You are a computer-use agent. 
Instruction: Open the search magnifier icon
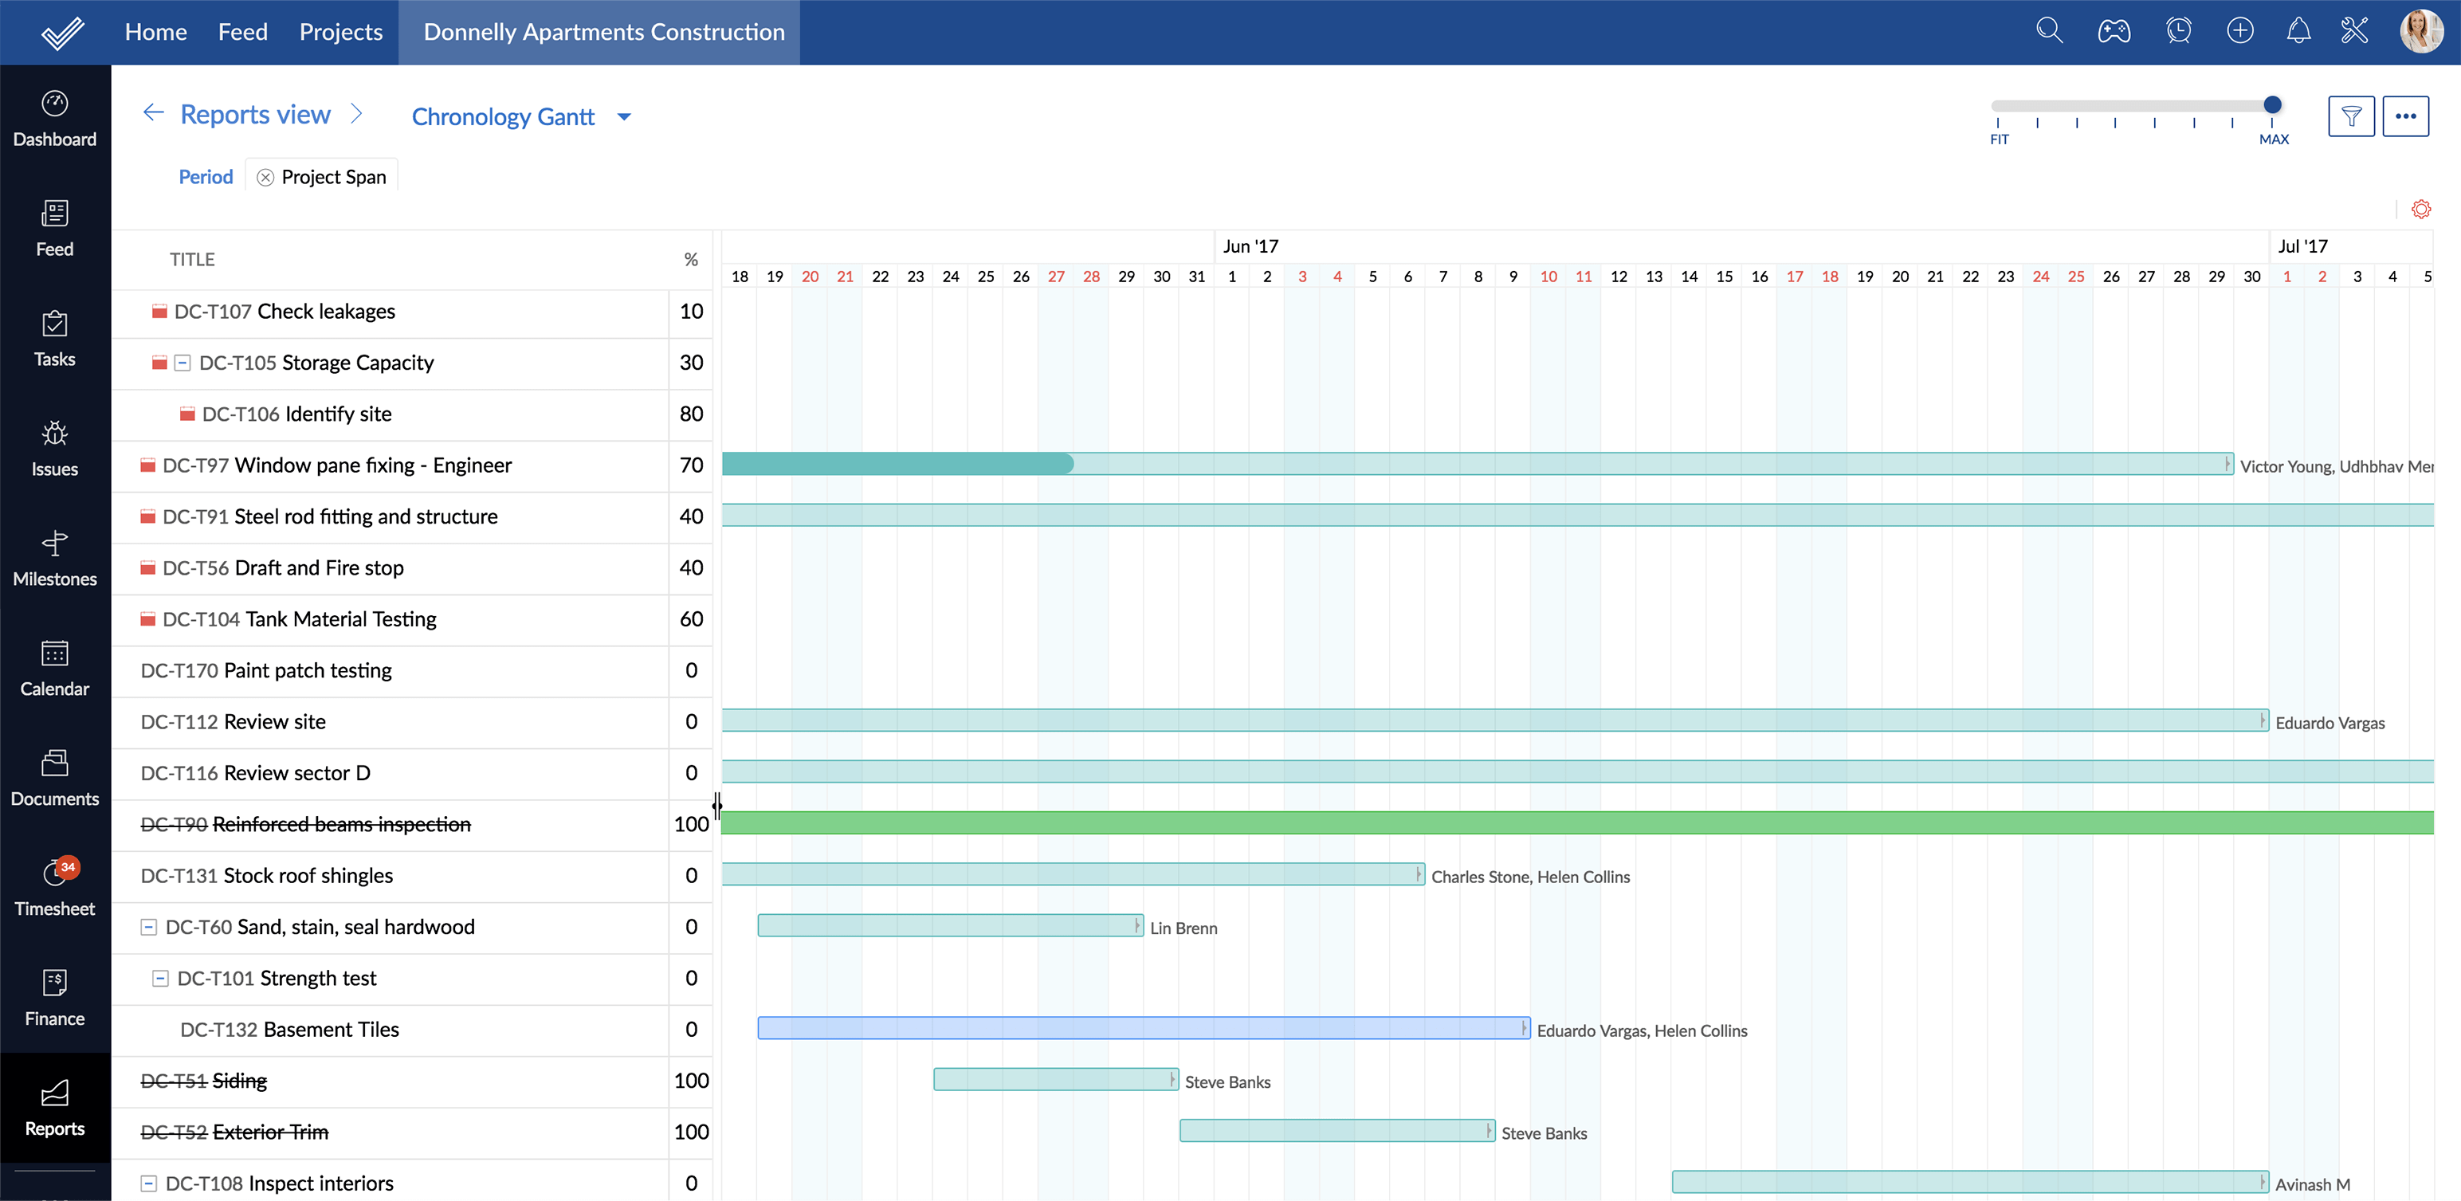click(2048, 30)
